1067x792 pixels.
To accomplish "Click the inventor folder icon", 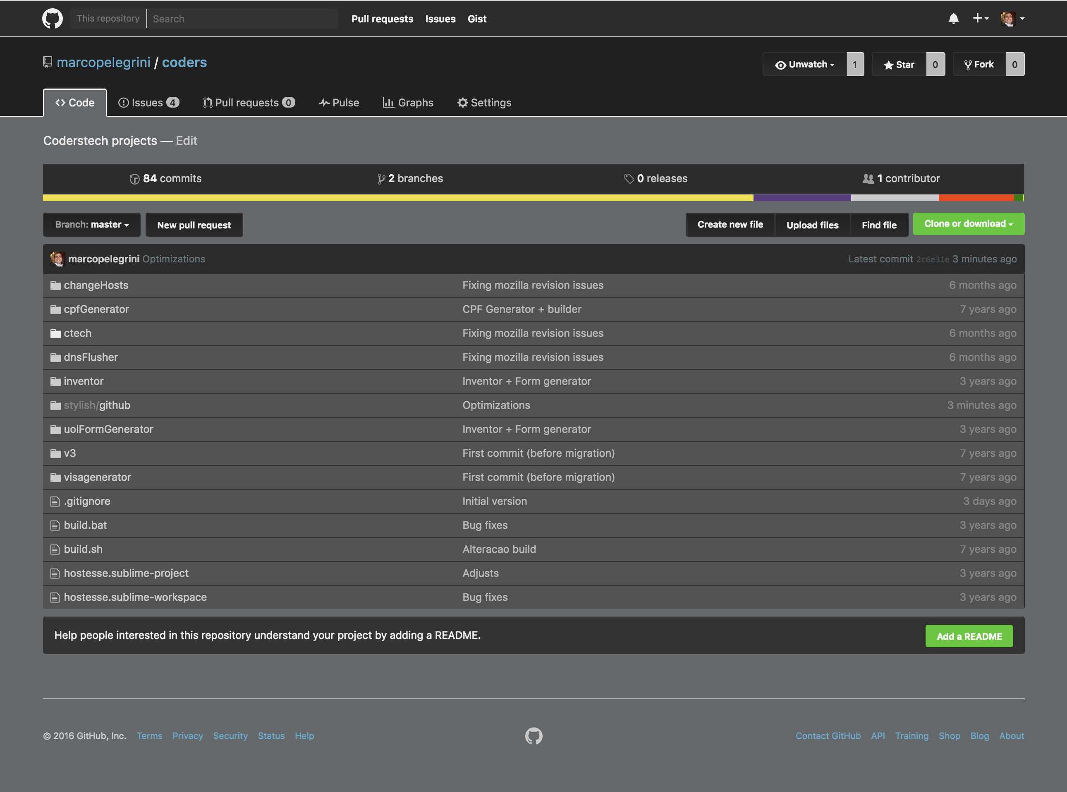I will click(55, 382).
